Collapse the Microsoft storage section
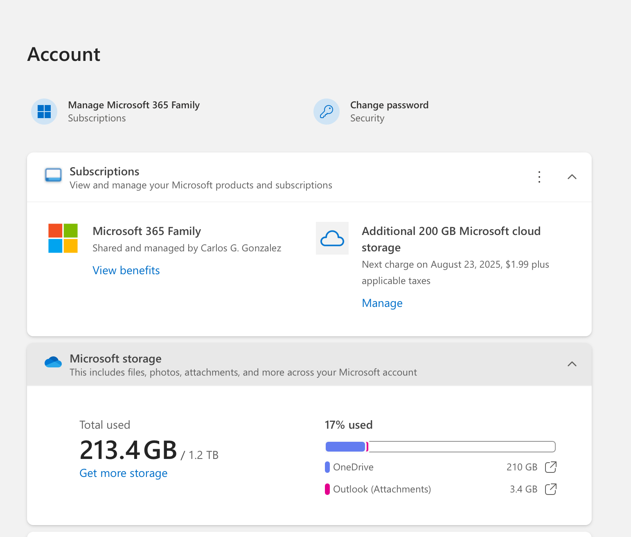Screen dimensions: 631x537 (x=572, y=364)
